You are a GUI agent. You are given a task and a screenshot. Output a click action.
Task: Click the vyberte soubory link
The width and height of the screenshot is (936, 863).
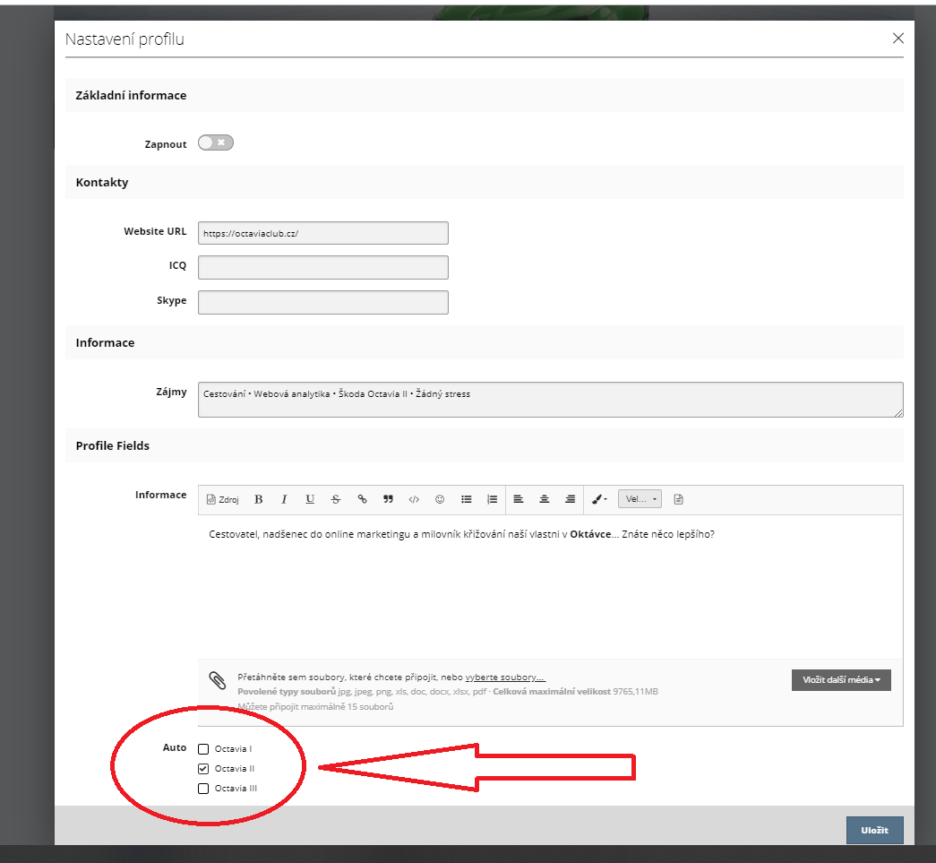tap(505, 677)
